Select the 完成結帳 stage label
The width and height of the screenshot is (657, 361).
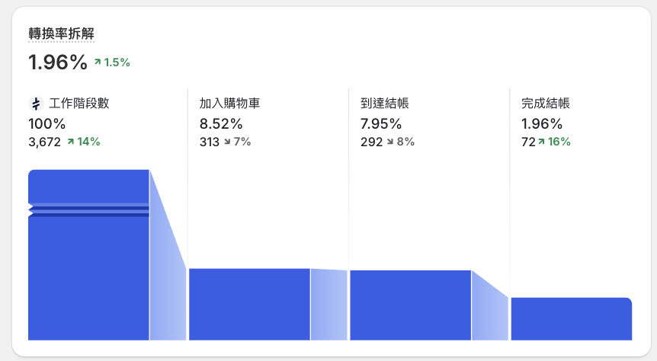point(546,104)
